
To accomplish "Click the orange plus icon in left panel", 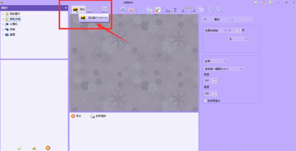I will [x=48, y=148].
